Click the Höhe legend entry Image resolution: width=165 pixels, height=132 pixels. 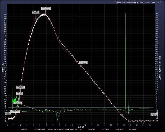pos(25,129)
